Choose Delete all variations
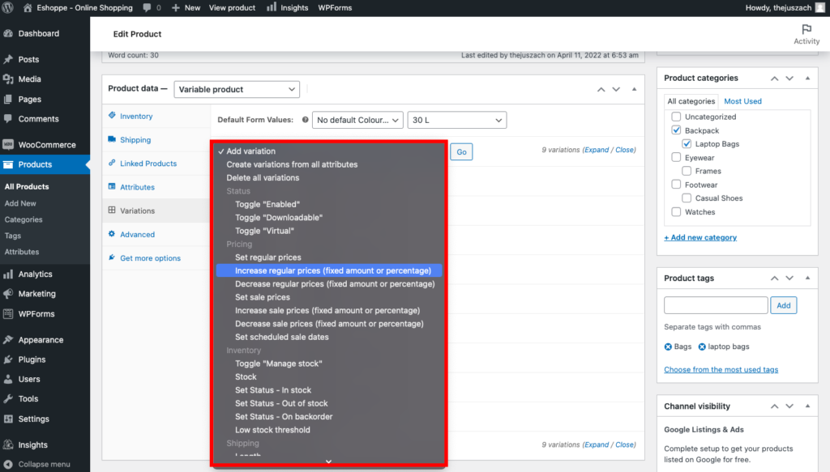 click(x=263, y=177)
